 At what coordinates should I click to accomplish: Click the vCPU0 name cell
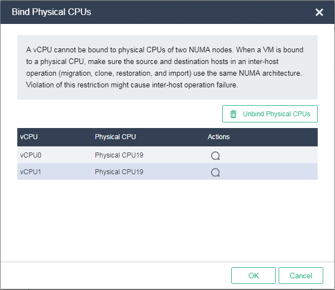tap(31, 155)
